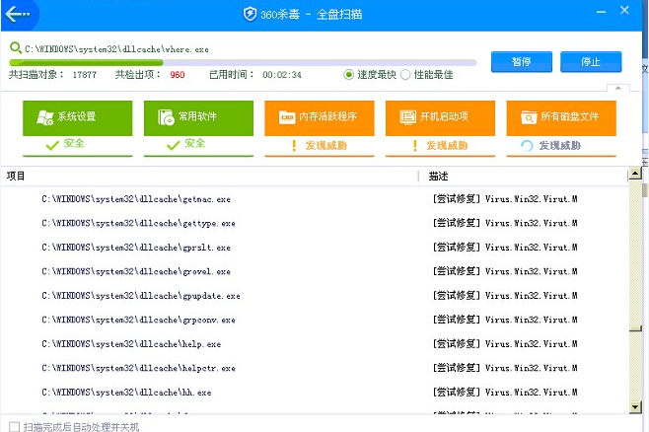Click the Common Software (常用软件) tile icon
Screen dimensions: 649x432
coord(166,117)
